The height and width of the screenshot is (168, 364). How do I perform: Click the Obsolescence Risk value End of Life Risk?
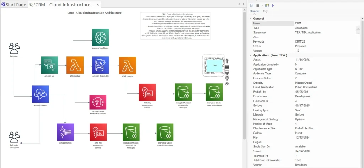(x=304, y=128)
